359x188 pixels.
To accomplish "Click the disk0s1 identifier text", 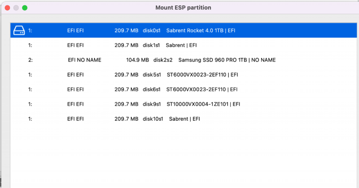I will click(x=152, y=31).
